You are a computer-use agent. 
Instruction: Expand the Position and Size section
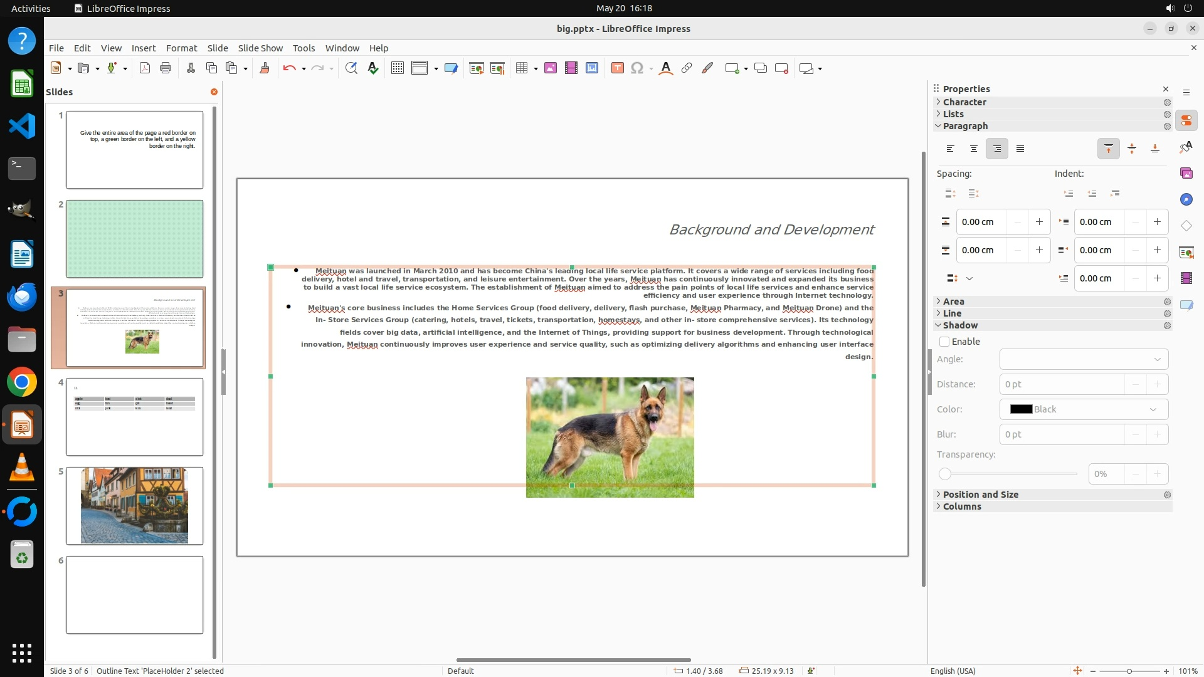980,495
